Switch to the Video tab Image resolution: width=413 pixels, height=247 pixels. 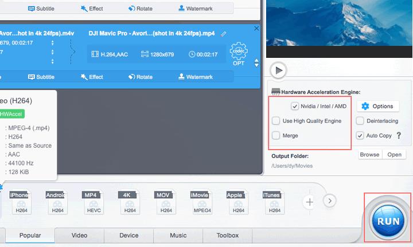point(79,236)
